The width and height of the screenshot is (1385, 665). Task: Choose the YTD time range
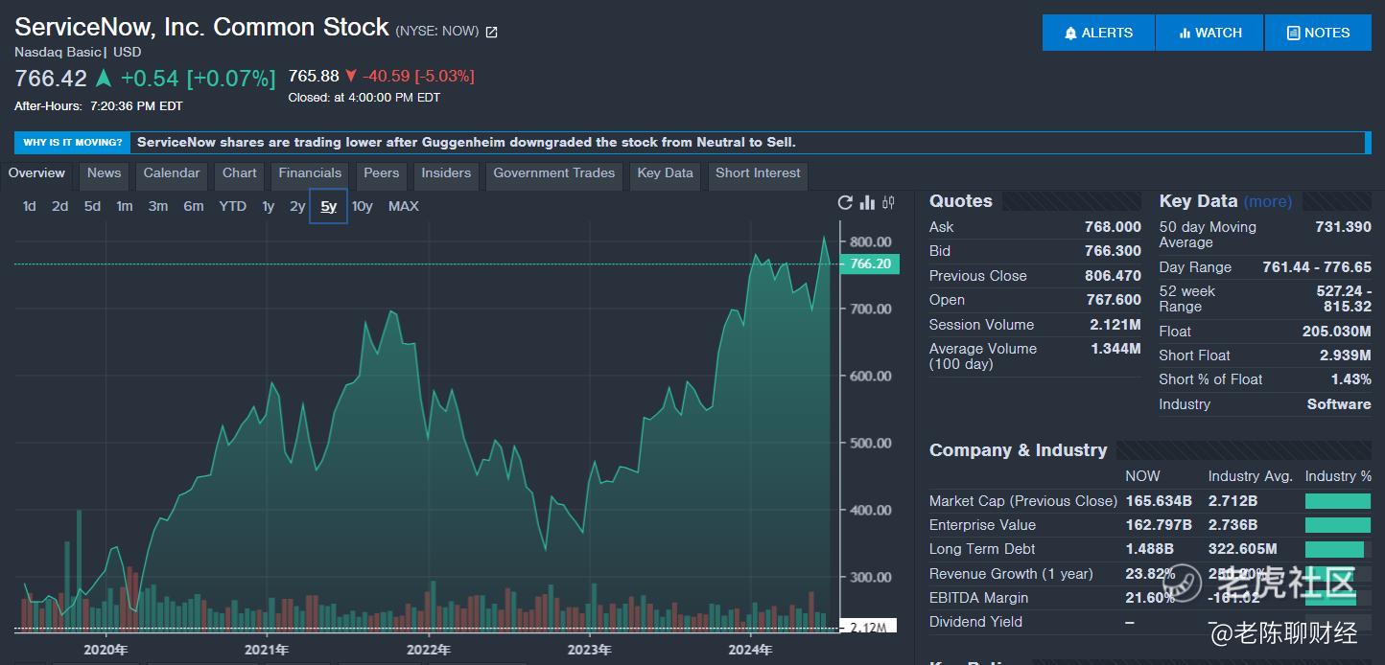tap(232, 206)
